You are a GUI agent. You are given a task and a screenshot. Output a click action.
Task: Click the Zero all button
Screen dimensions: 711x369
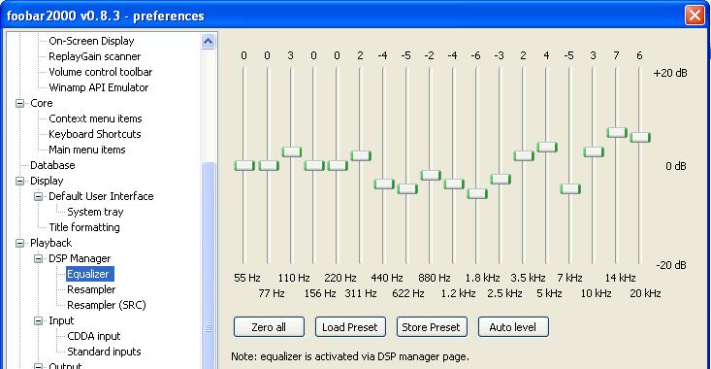tap(269, 327)
